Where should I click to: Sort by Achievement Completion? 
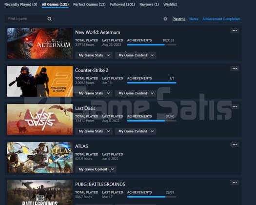[x=221, y=19]
